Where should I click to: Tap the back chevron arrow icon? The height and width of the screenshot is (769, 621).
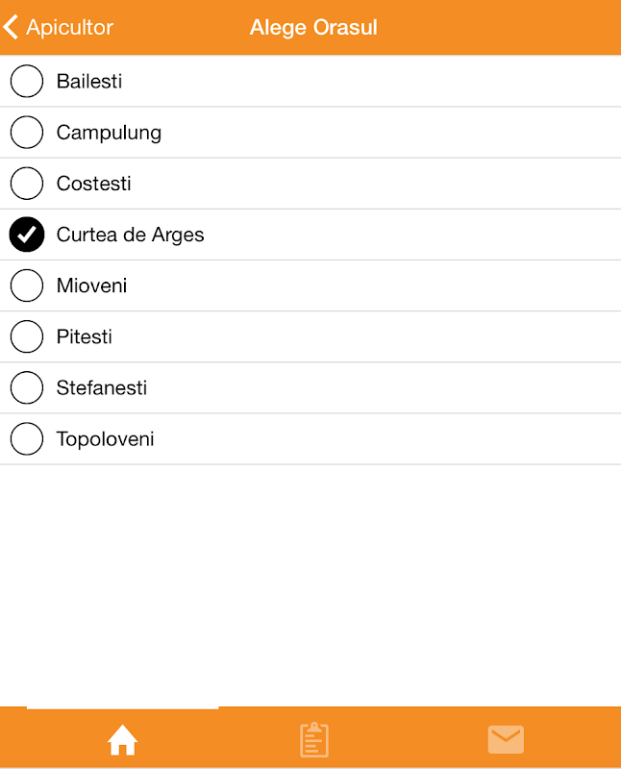(x=12, y=27)
